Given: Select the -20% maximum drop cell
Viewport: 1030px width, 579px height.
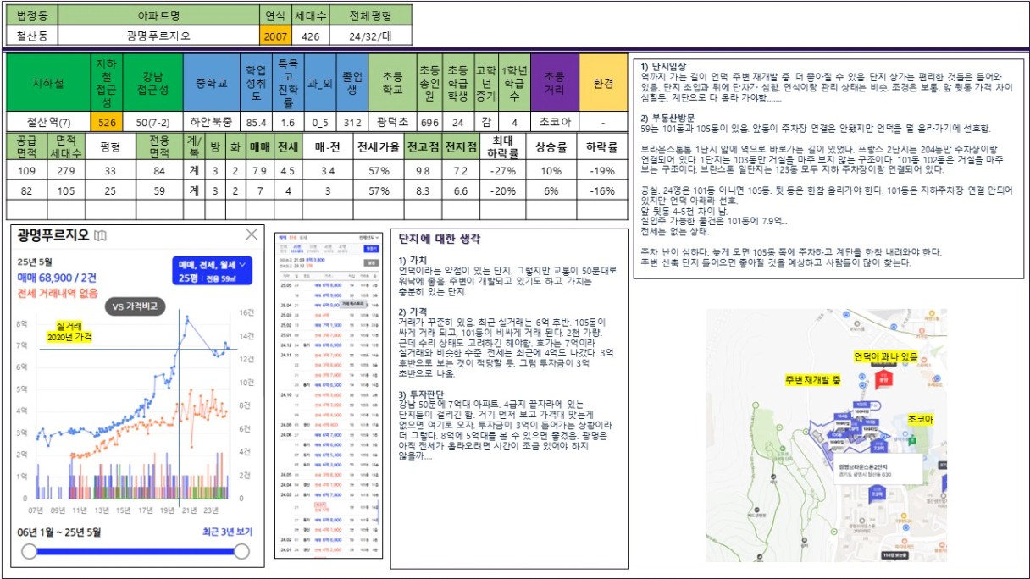Looking at the screenshot, I should pyautogui.click(x=504, y=191).
